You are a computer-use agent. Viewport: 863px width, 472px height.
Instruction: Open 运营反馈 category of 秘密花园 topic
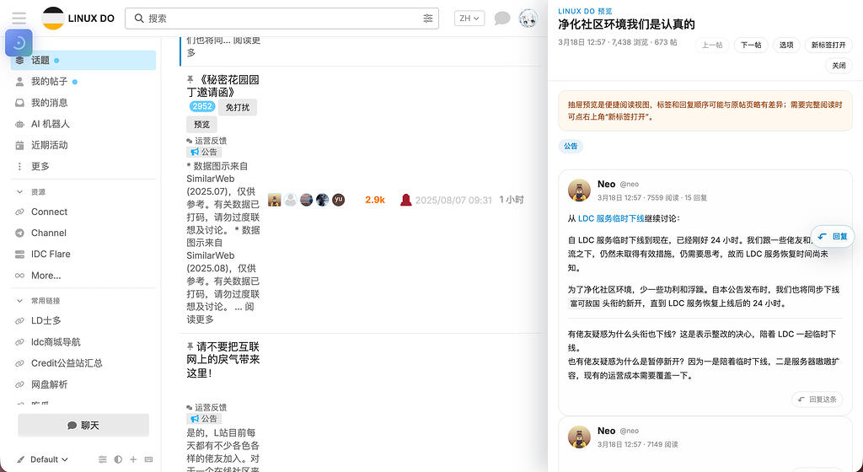click(x=207, y=141)
